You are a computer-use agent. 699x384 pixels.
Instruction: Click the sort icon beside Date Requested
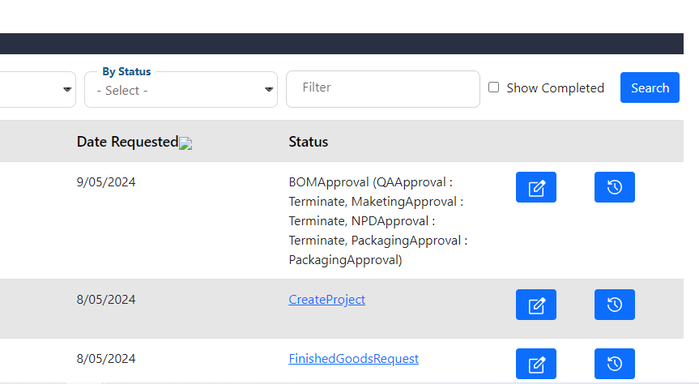[x=185, y=143]
